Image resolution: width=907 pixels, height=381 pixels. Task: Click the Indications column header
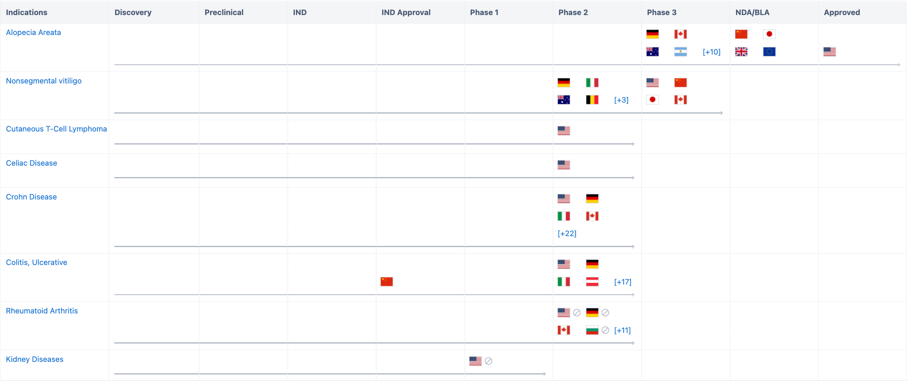pyautogui.click(x=26, y=12)
